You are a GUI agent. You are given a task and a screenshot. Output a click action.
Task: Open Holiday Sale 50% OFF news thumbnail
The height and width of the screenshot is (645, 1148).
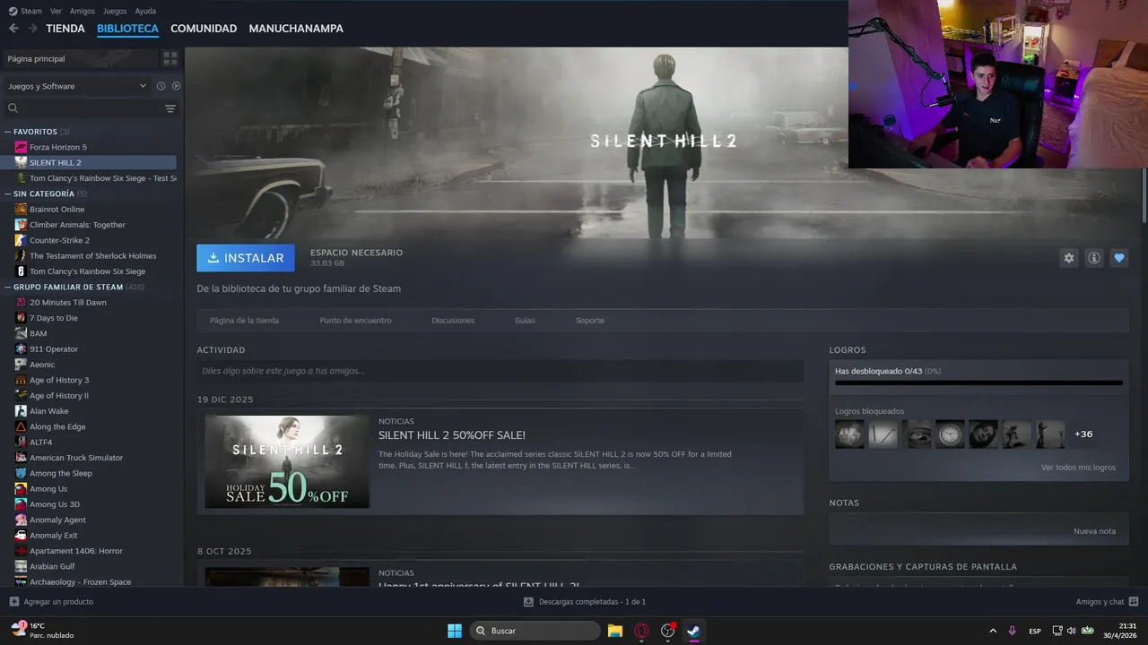(287, 462)
